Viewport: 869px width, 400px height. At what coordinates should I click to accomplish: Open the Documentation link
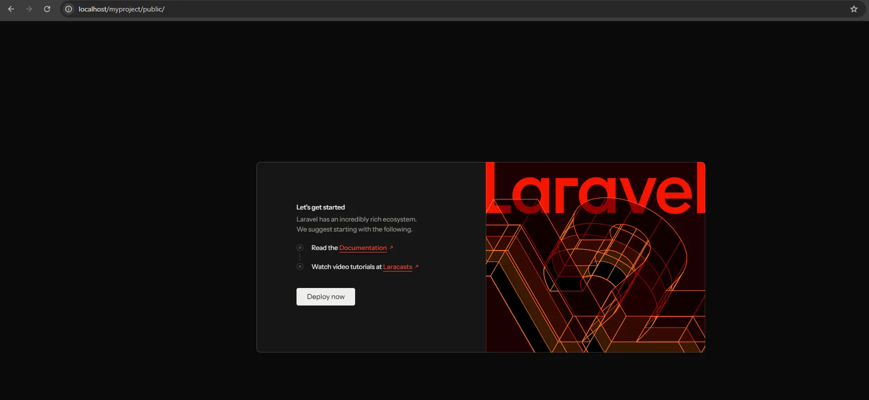pos(363,248)
